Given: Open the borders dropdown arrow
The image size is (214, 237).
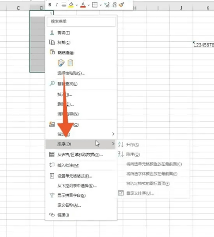Looking at the screenshot, I should [x=100, y=5].
